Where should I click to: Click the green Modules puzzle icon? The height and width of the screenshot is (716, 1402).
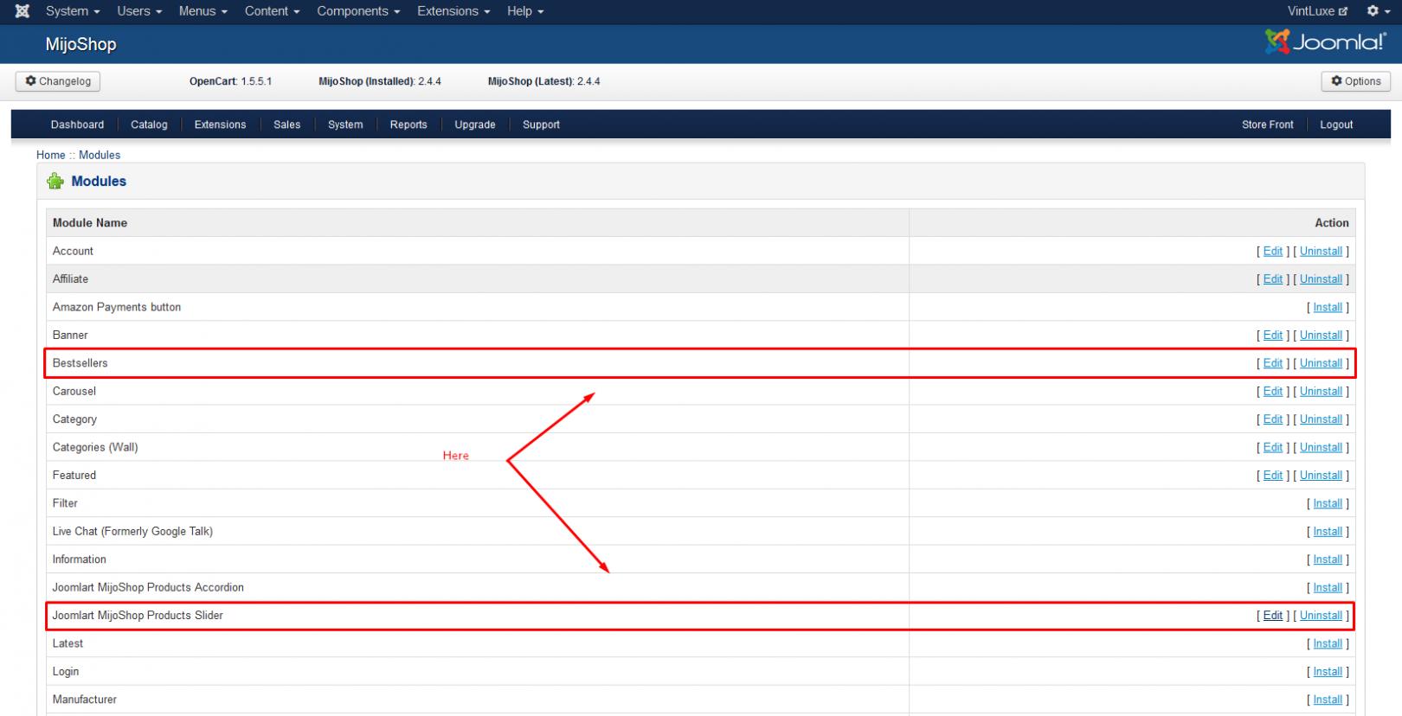click(55, 181)
